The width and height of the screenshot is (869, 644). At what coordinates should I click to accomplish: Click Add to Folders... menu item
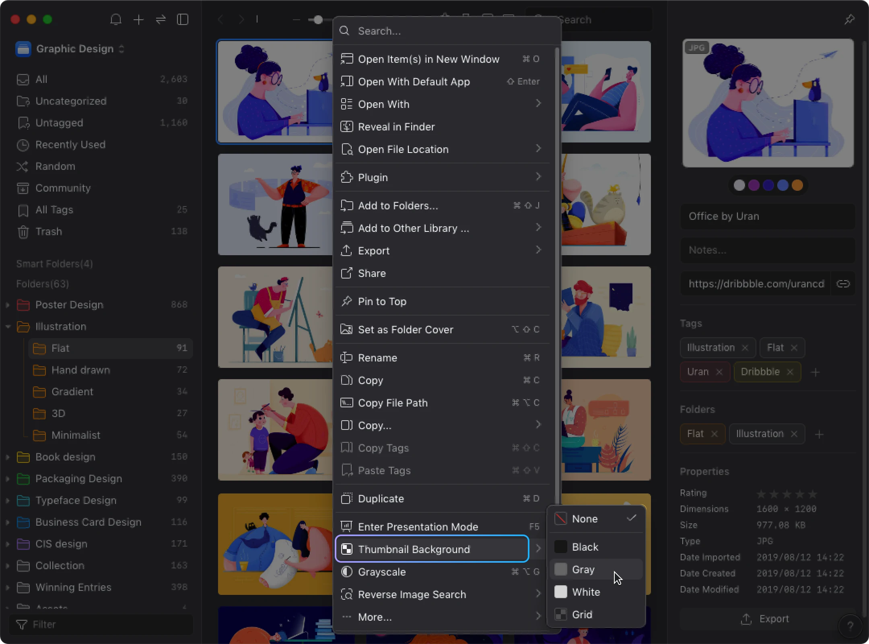(x=442, y=206)
